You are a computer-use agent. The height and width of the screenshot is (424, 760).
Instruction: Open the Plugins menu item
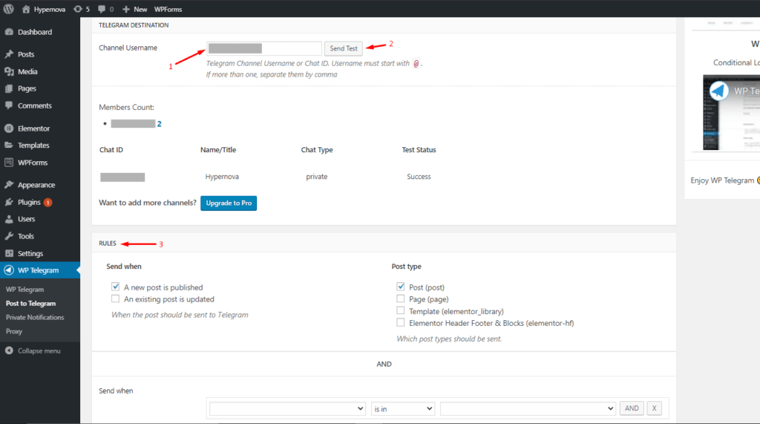point(29,202)
